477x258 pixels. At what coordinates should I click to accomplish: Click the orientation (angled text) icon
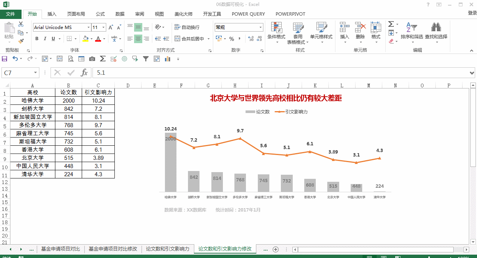coord(158,27)
